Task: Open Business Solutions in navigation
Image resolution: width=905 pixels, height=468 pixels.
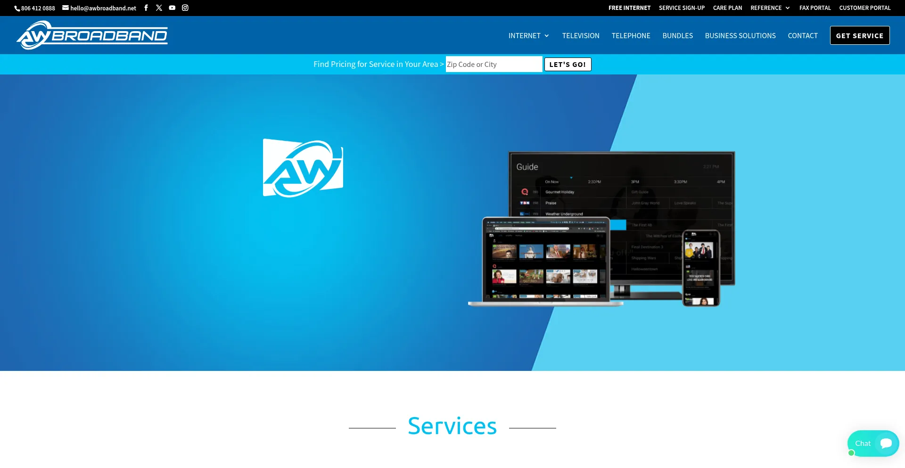Action: 740,36
